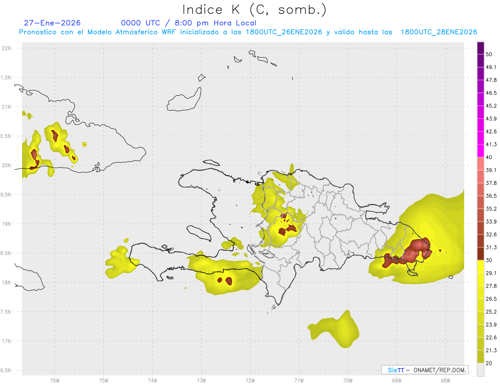Click the "72W" longitude axis label
500x386 pixels.
[250, 380]
